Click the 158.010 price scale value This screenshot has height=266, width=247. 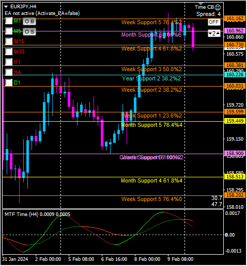tap(235, 207)
